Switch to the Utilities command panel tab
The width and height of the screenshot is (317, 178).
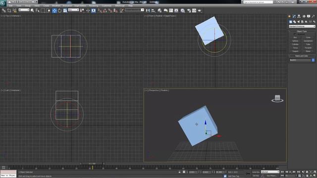[x=314, y=16]
